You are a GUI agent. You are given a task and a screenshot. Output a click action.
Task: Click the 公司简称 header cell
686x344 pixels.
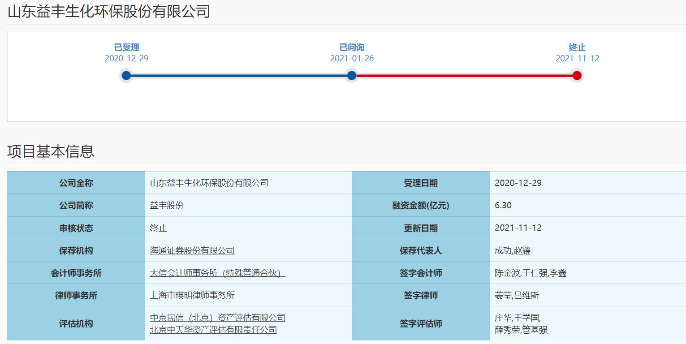point(76,206)
